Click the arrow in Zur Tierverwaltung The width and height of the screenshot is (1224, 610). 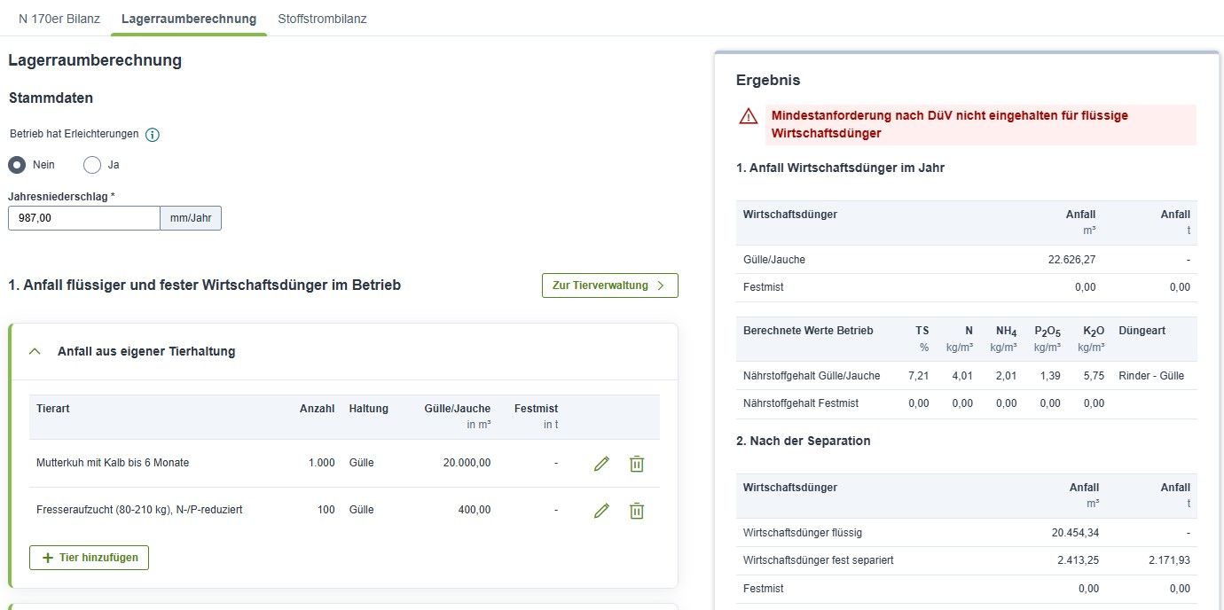[x=659, y=285]
